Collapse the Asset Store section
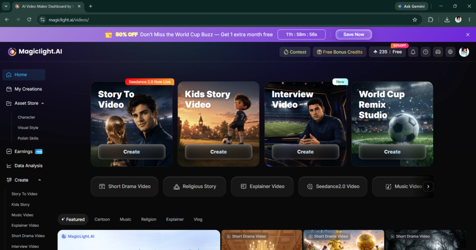The width and height of the screenshot is (476, 250). point(42,104)
